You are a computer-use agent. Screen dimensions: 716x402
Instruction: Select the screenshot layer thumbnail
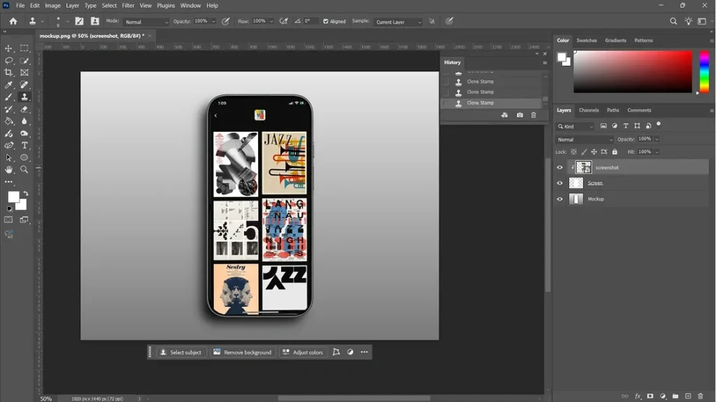[584, 167]
